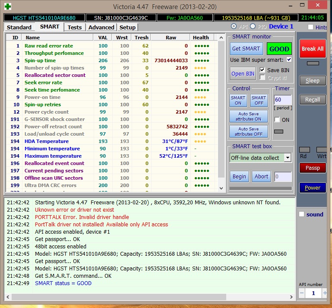The height and width of the screenshot is (308, 332).
Task: Select the Reallocated sector count row
Action: pos(112,75)
